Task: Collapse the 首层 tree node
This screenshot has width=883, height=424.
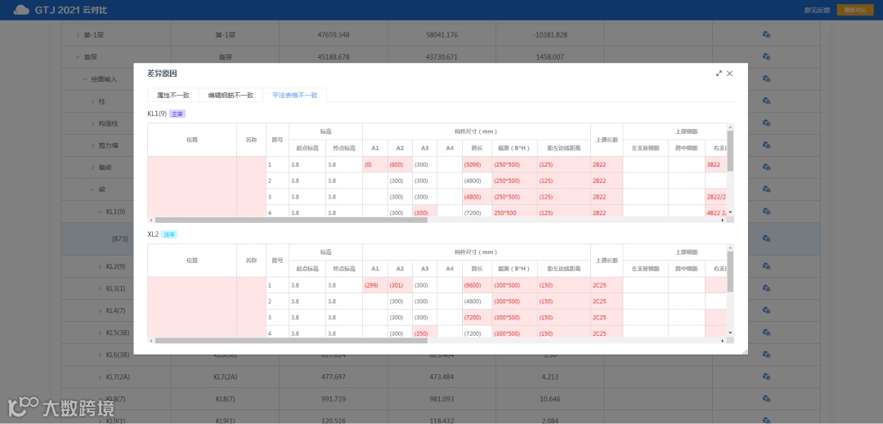Action: tap(78, 57)
